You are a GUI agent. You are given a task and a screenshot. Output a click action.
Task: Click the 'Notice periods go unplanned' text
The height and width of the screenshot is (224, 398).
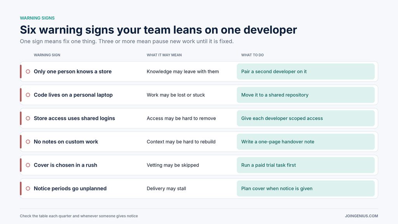pos(70,189)
